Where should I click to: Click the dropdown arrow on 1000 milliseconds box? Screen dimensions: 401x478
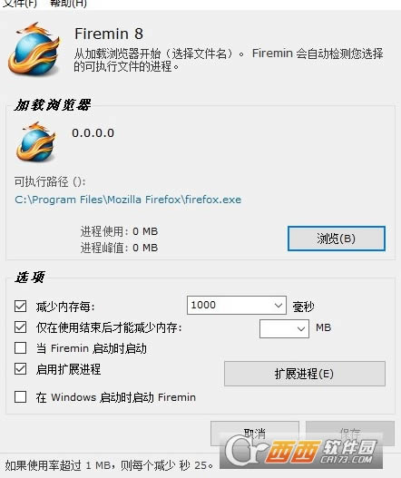pyautogui.click(x=278, y=305)
